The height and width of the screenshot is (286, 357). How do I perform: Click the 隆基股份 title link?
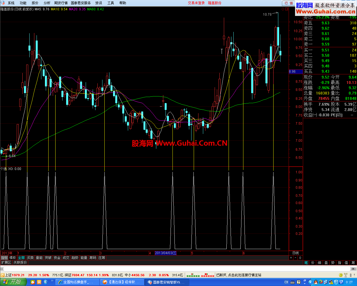(x=215, y=3)
